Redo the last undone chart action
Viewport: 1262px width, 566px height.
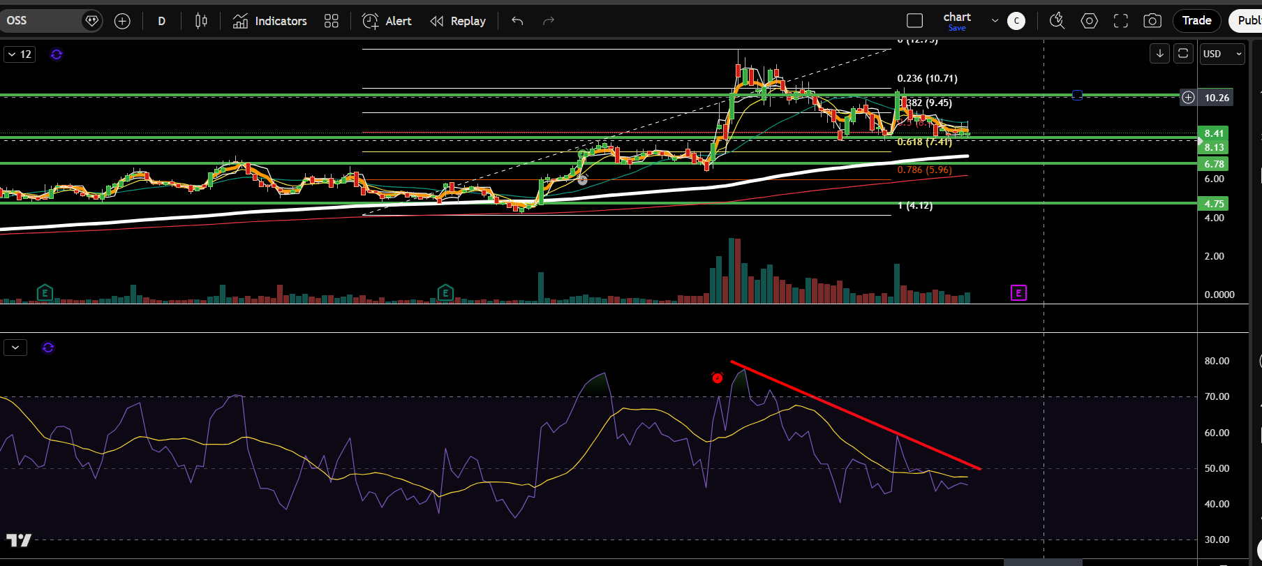pos(549,21)
